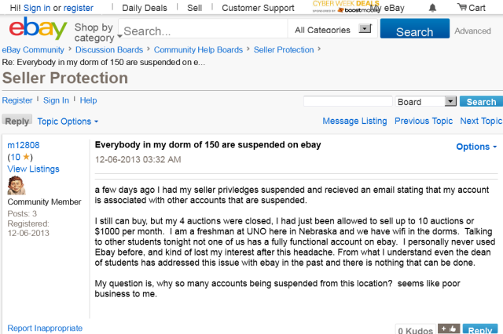Screen dimensions: 503x334
Task: Open the post Options menu
Action: tap(476, 147)
